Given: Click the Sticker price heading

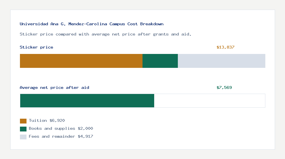Looking at the screenshot, I should 36,47.
